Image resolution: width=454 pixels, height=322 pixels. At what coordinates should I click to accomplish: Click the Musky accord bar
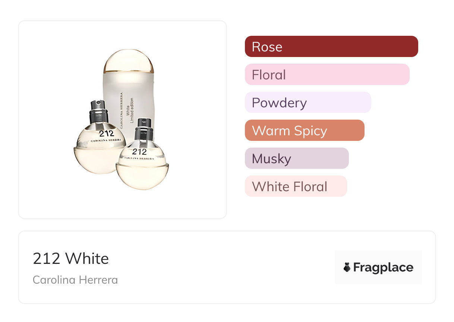coord(296,158)
